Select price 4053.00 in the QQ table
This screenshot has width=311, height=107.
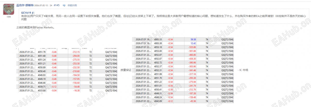tap(158, 51)
